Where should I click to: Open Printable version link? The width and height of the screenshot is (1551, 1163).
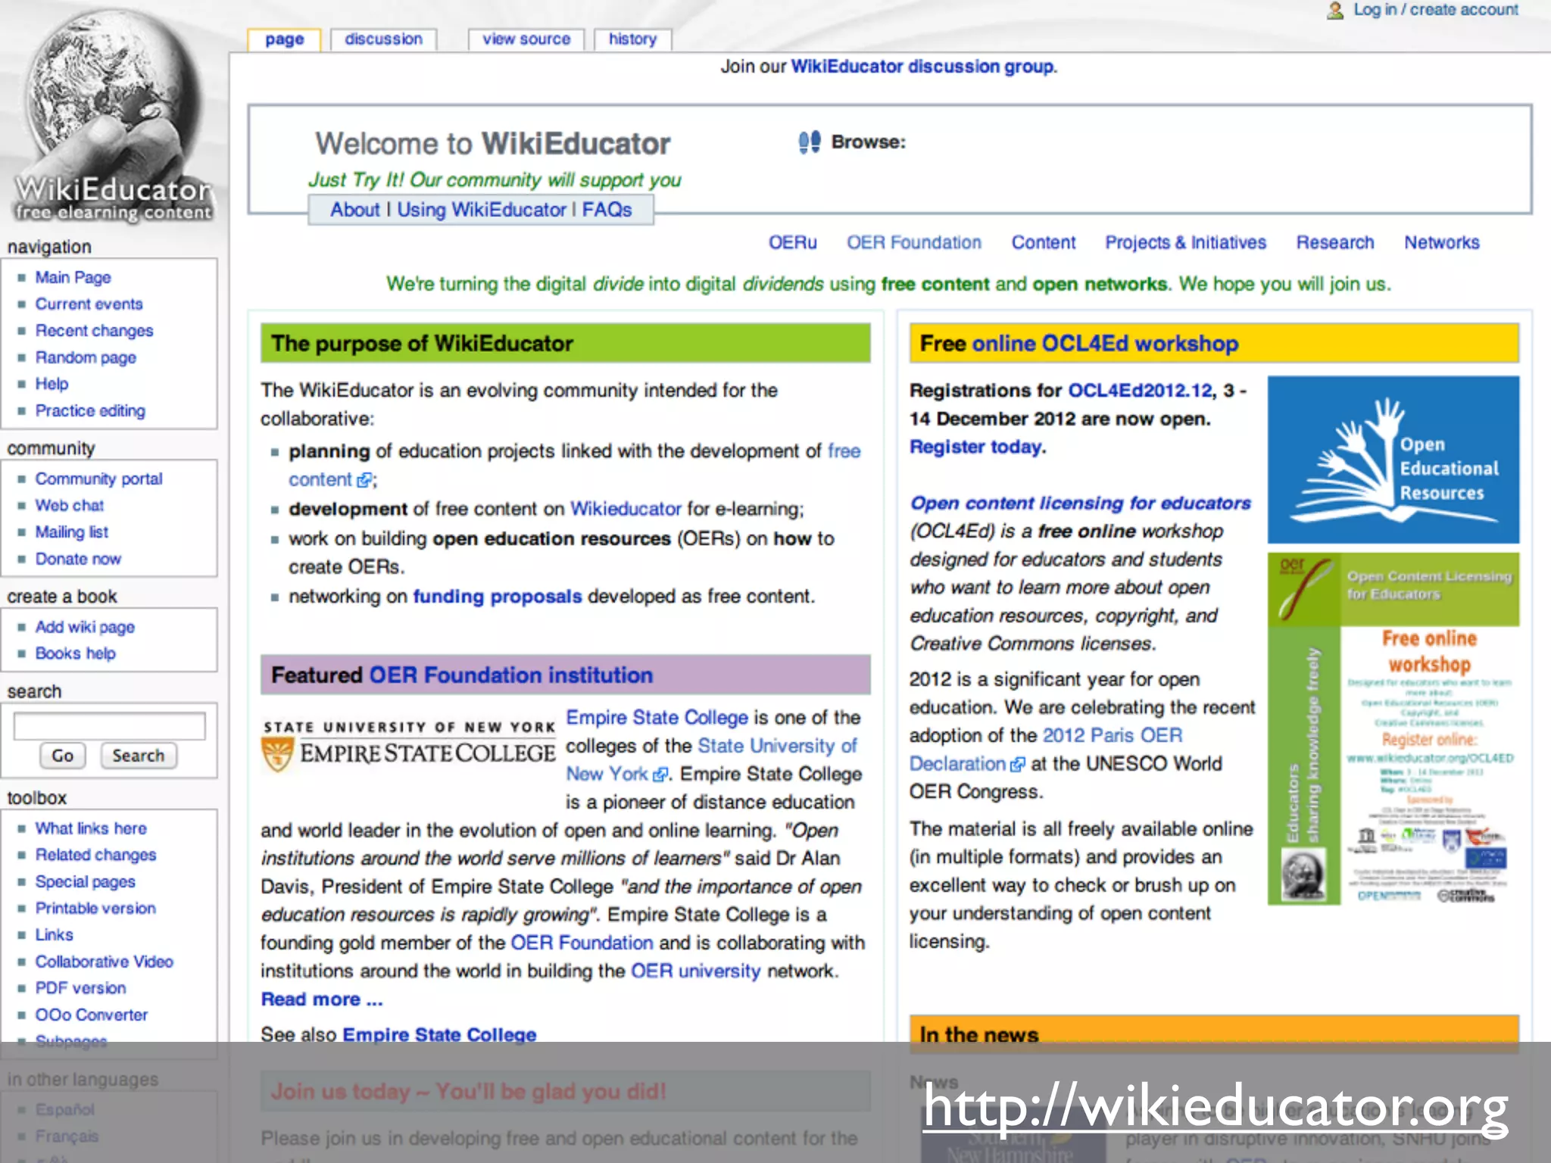coord(95,909)
